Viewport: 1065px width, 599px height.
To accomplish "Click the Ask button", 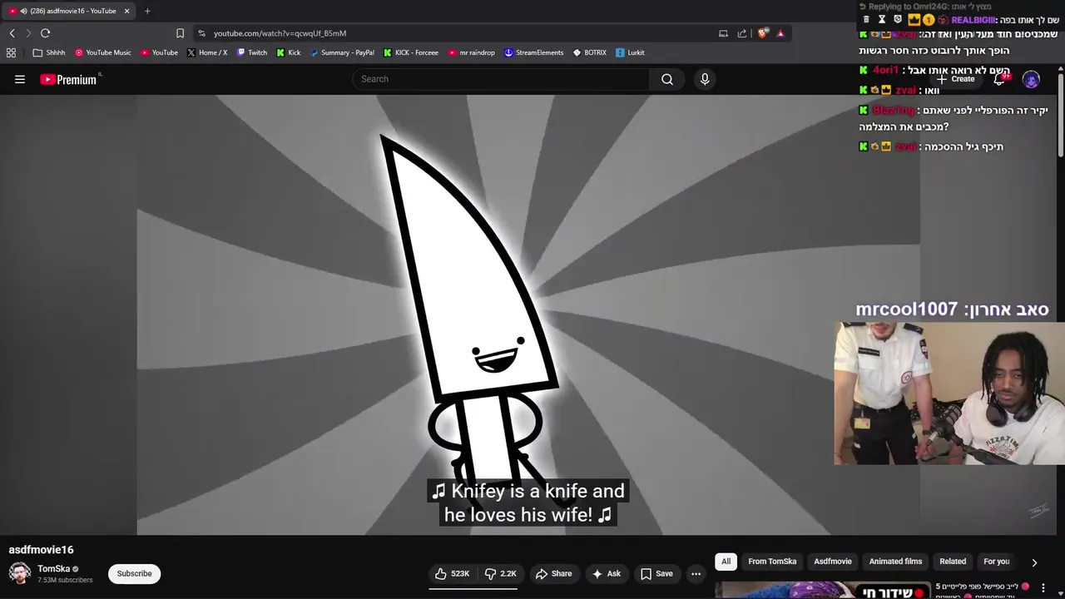I will click(x=606, y=573).
